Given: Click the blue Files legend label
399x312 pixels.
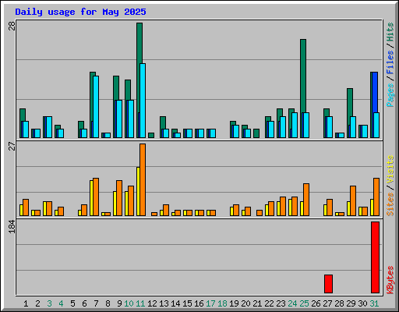Looking at the screenshot, I should click(x=390, y=62).
